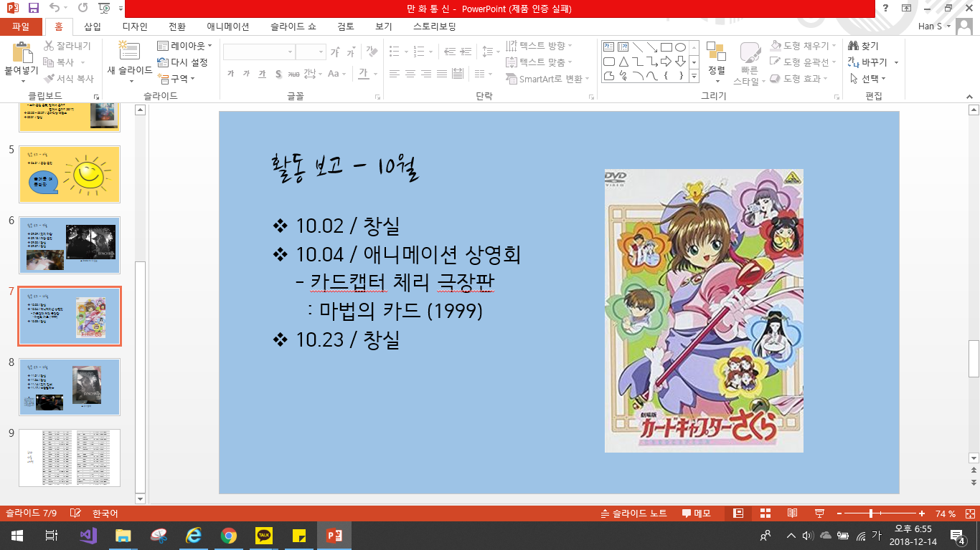
Task: Switch to the 디자인 ribbon tab
Action: tap(135, 26)
